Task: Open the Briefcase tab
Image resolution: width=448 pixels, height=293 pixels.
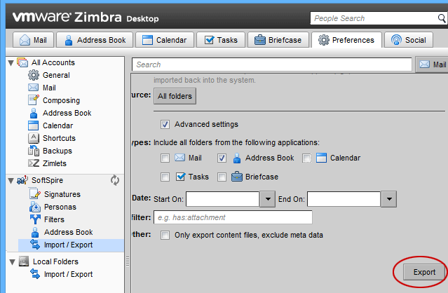Action: tap(278, 40)
